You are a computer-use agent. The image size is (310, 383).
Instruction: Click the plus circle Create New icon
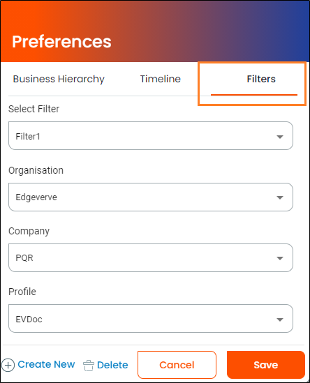click(8, 365)
